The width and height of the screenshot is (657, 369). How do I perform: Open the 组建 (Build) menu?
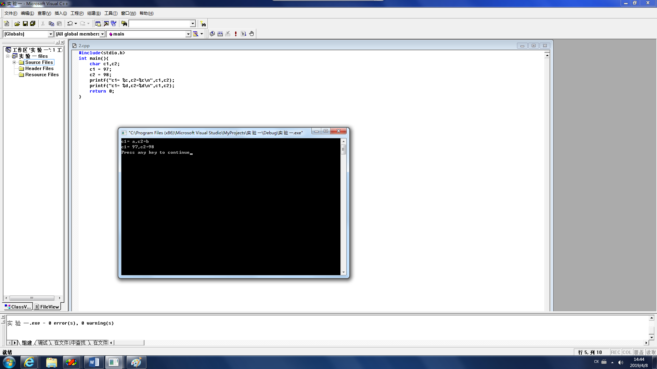(94, 13)
